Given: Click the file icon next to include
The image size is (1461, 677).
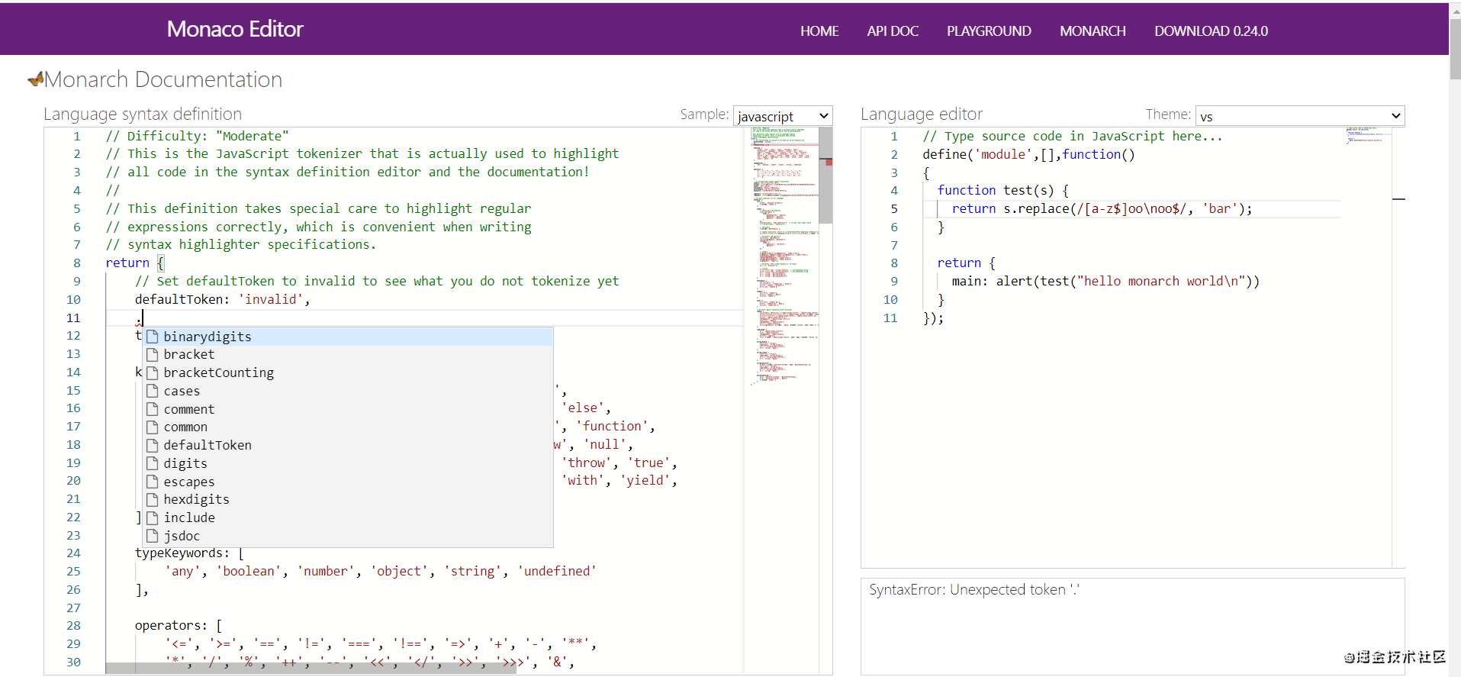Looking at the screenshot, I should point(153,517).
